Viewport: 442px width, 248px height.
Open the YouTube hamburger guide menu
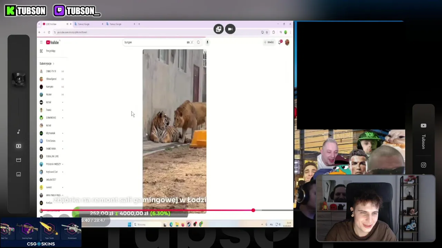41,42
